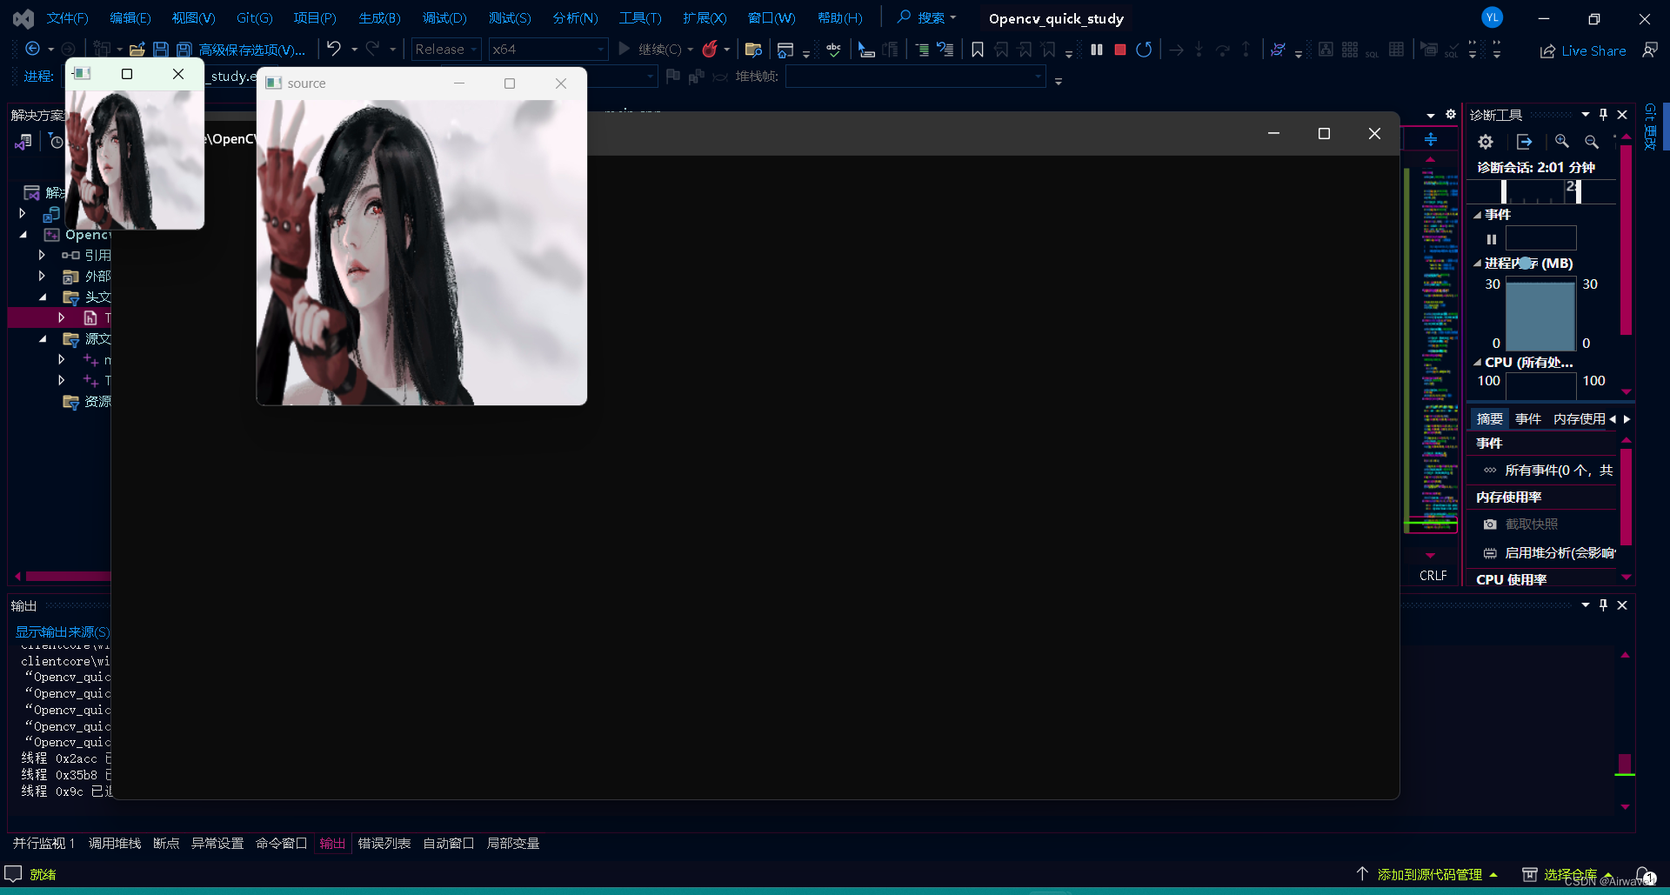Click diagnostic tools output export icon
1670x895 pixels.
point(1524,141)
